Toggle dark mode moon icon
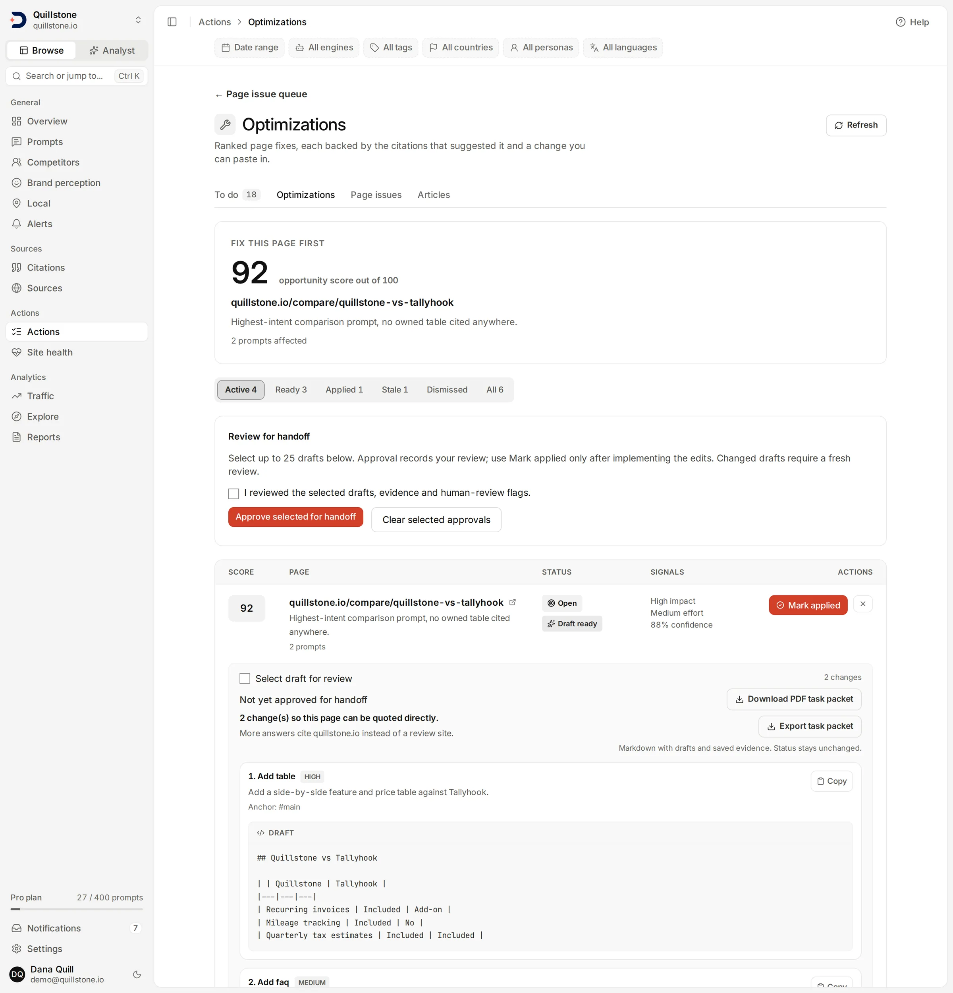This screenshot has width=953, height=993. pos(137,974)
